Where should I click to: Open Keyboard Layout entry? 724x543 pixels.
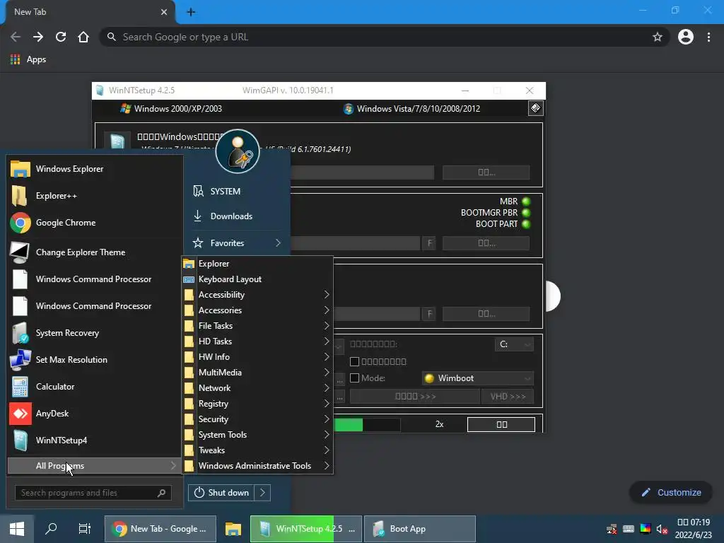click(257, 279)
